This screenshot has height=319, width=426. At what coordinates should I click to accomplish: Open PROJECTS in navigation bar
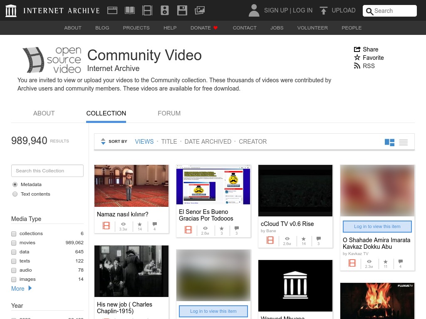point(136,28)
